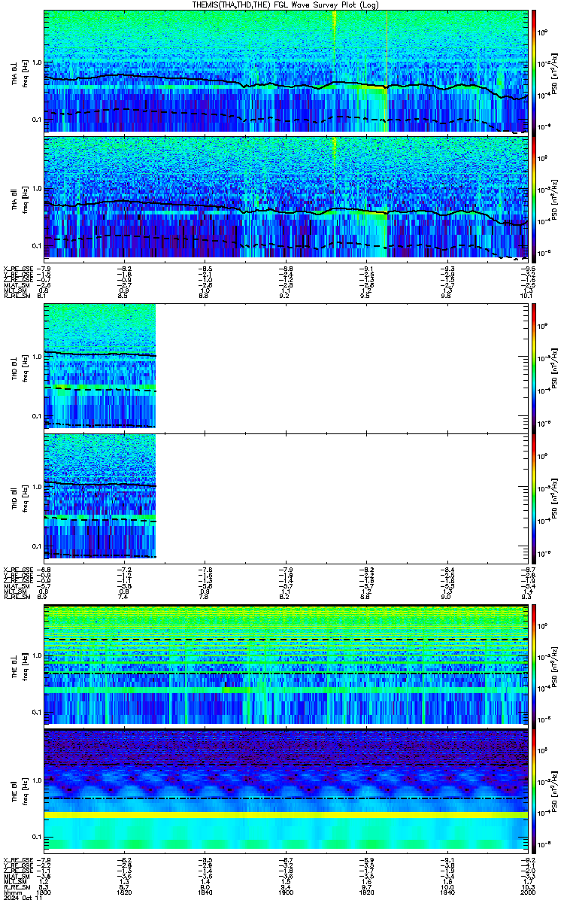This screenshot has width=564, height=903.
Task: Click the "THE B∥ freq [Hz]" axis label
Action: point(18,790)
